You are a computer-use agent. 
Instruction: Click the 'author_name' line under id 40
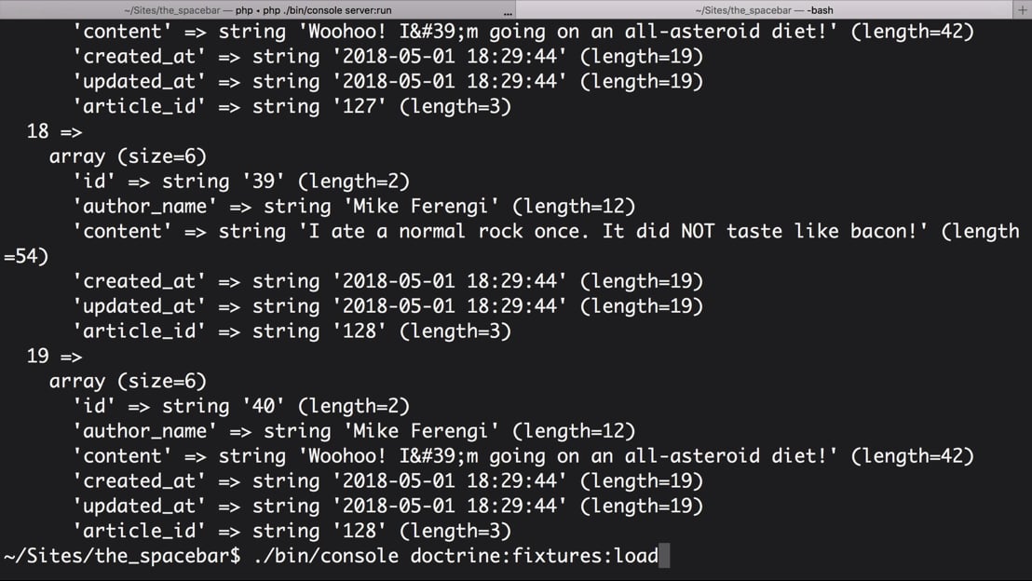click(x=354, y=431)
